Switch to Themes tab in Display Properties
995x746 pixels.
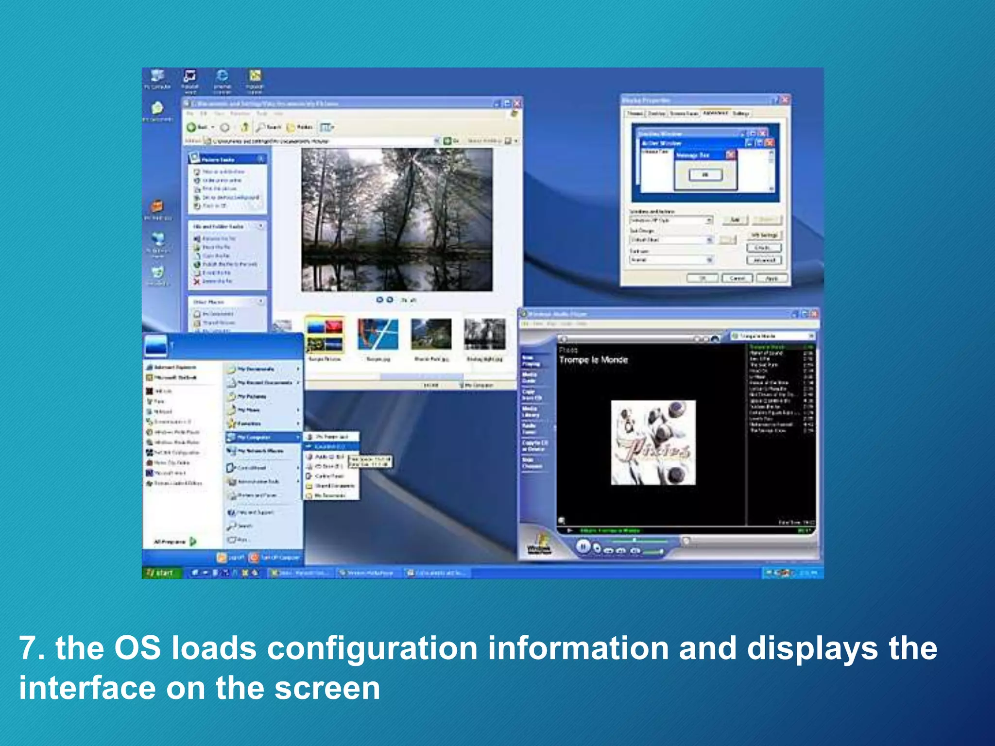(x=635, y=113)
